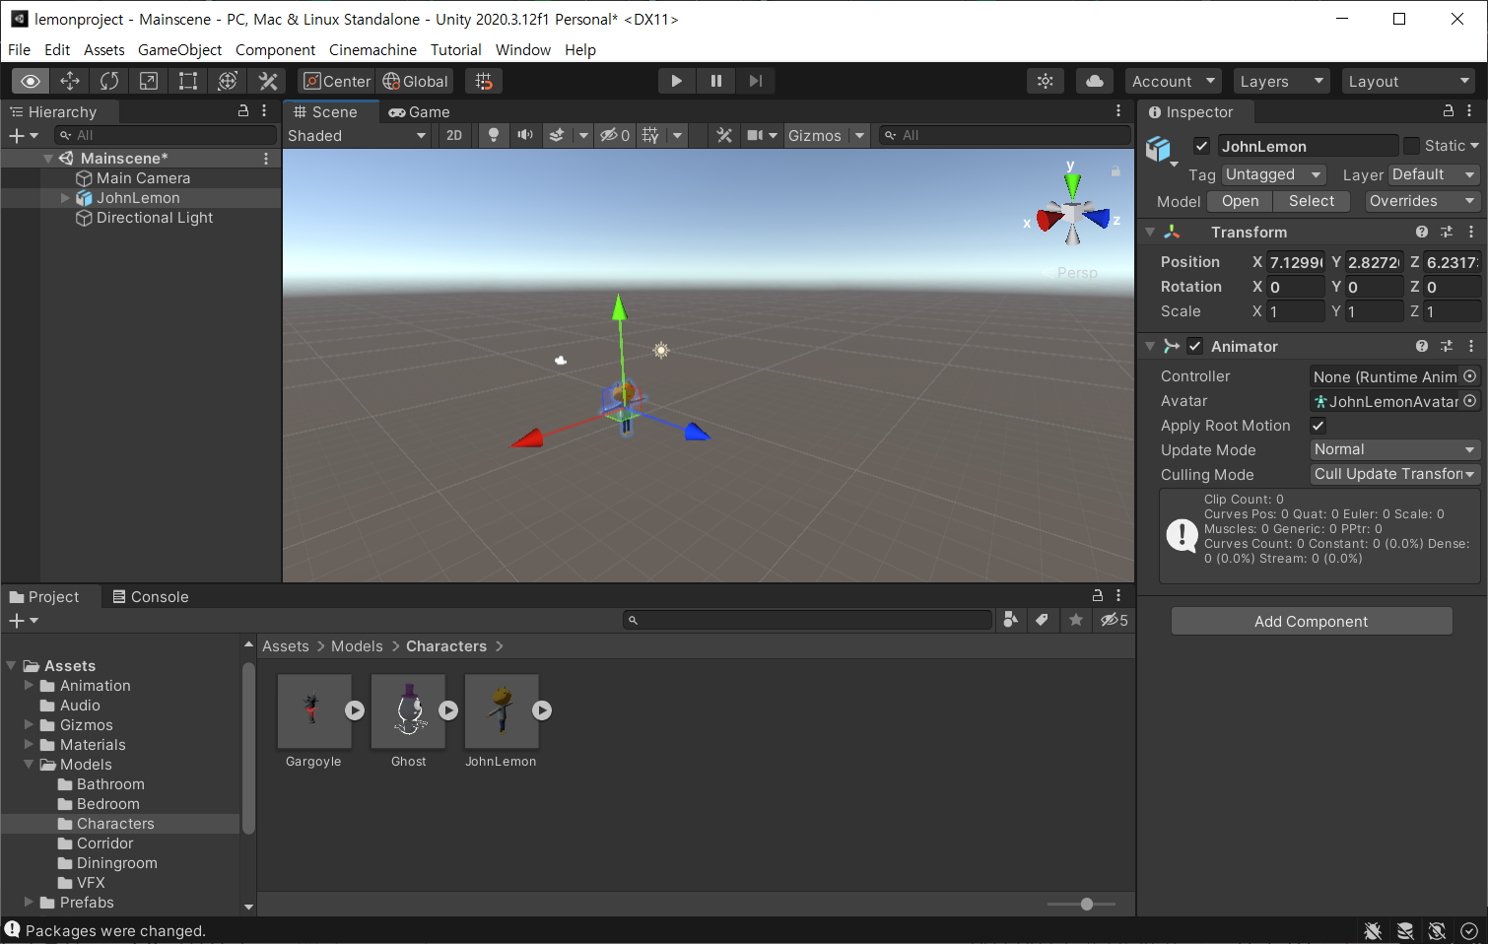Lock the Inspector panel

(1449, 111)
